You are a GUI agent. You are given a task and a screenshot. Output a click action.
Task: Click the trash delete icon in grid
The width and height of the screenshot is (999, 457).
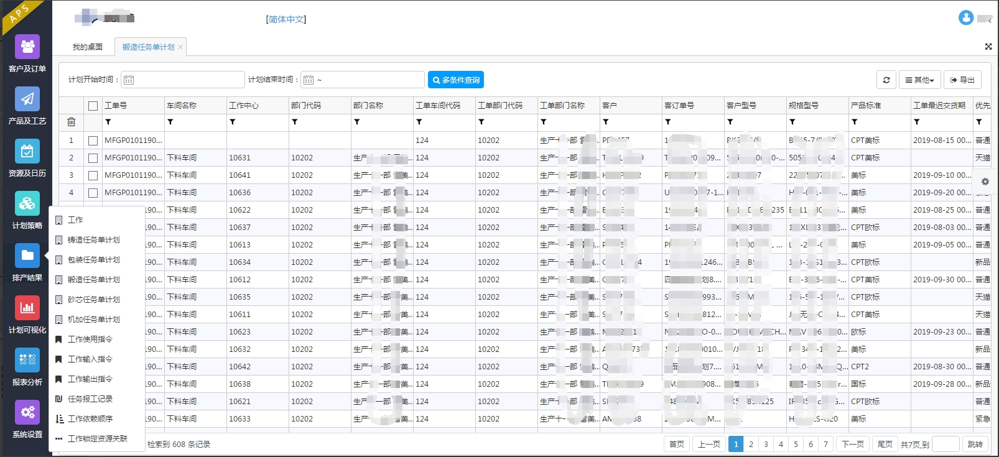[72, 122]
